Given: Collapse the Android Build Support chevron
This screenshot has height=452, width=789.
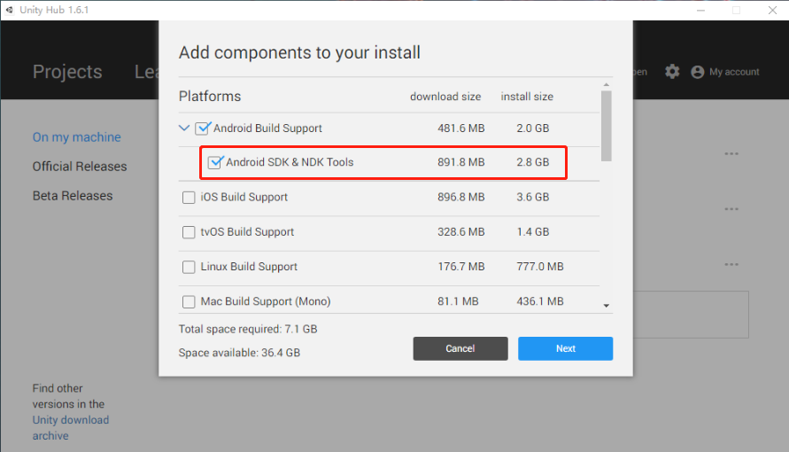Looking at the screenshot, I should [x=184, y=128].
